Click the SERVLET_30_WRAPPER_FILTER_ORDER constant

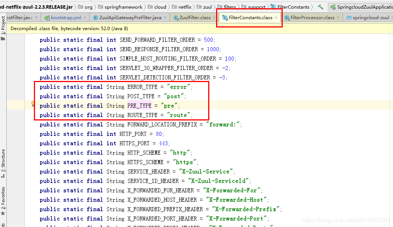(x=166, y=68)
